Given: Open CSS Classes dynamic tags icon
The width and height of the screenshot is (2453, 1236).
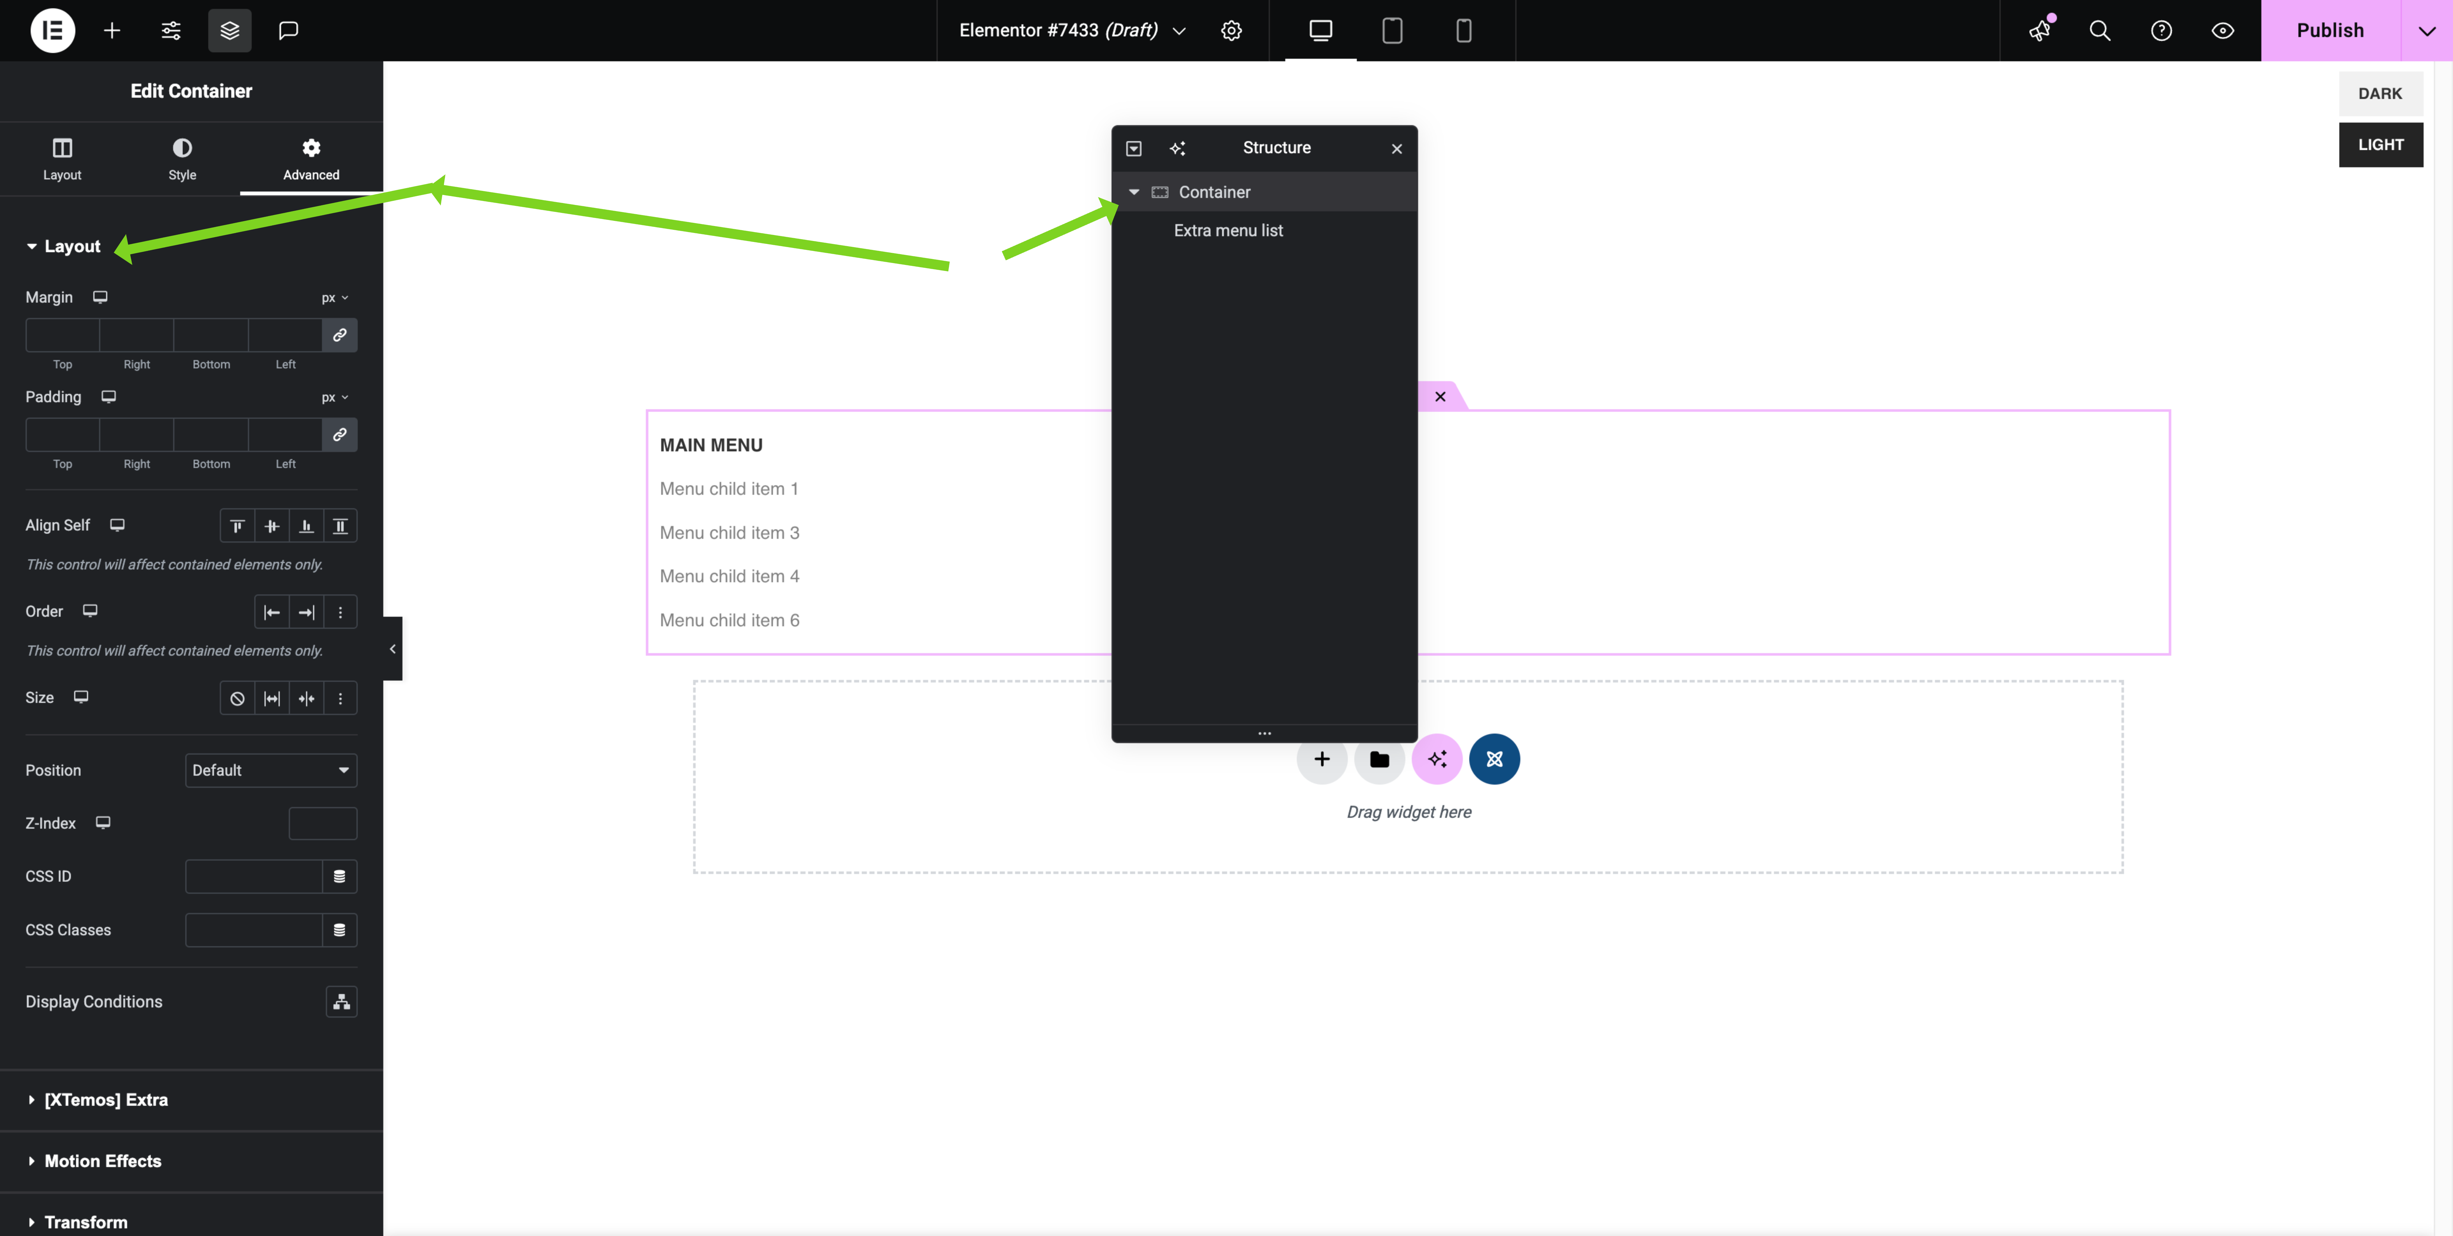Looking at the screenshot, I should 340,931.
